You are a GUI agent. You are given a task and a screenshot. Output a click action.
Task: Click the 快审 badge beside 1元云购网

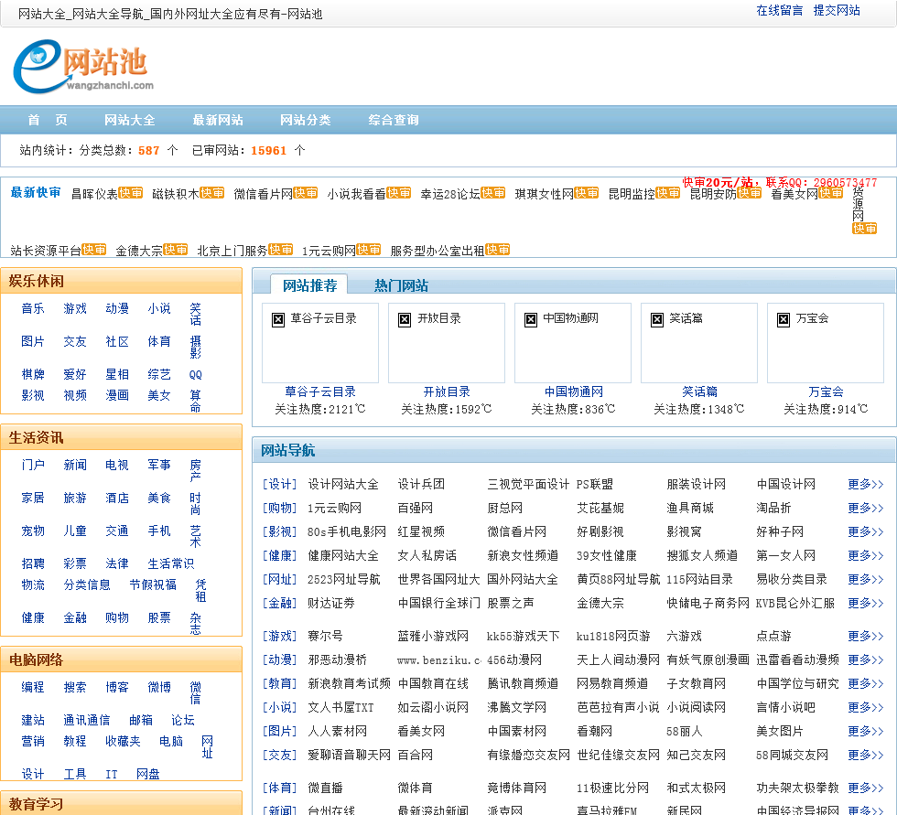pyautogui.click(x=368, y=250)
